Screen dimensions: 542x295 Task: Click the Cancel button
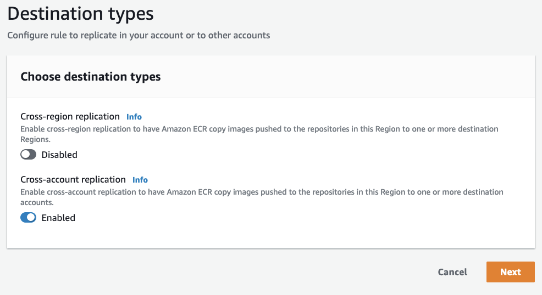tap(452, 272)
